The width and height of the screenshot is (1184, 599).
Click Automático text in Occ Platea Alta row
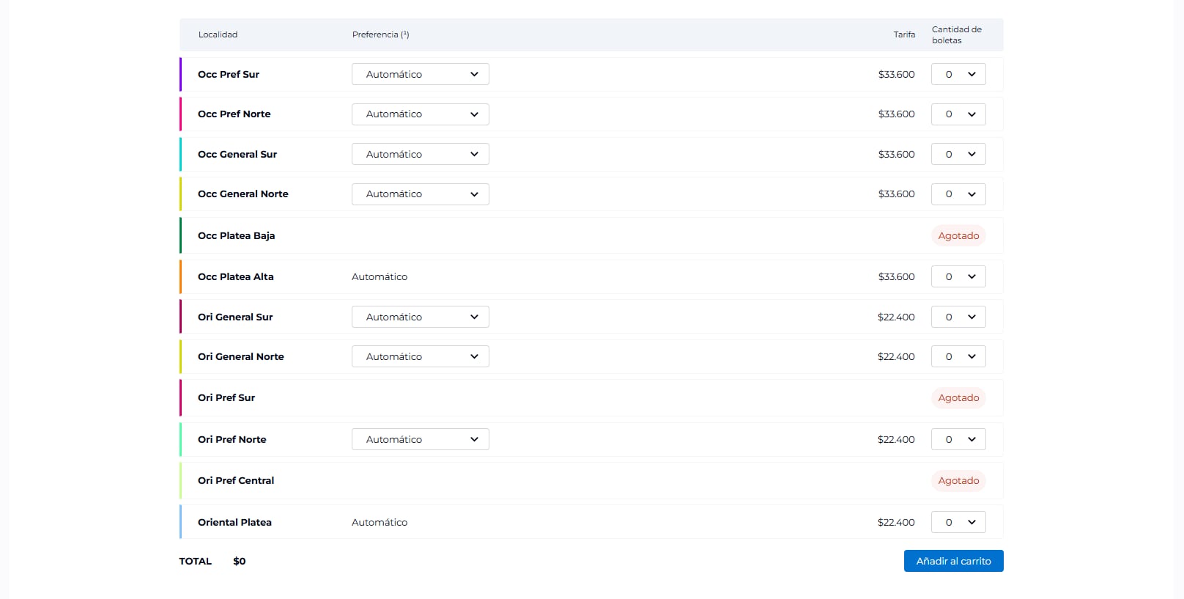(380, 276)
